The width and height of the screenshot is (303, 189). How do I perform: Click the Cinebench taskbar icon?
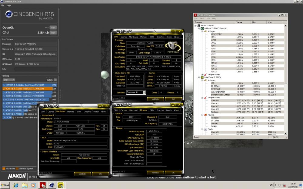[52, 185]
